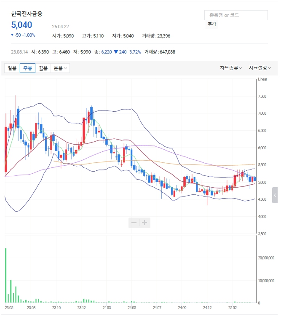Click the 23.05 date axis label
281x315 pixels.
pyautogui.click(x=9, y=307)
